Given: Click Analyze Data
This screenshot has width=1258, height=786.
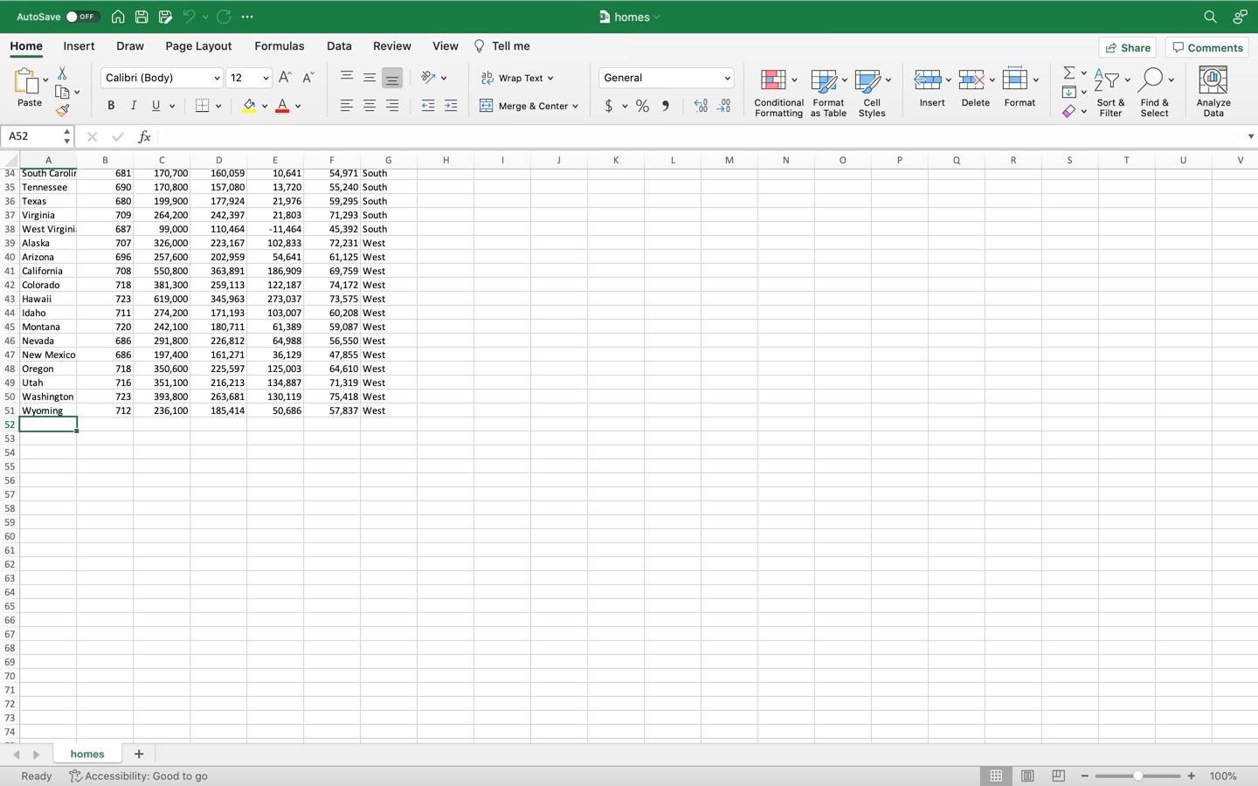Looking at the screenshot, I should point(1213,92).
